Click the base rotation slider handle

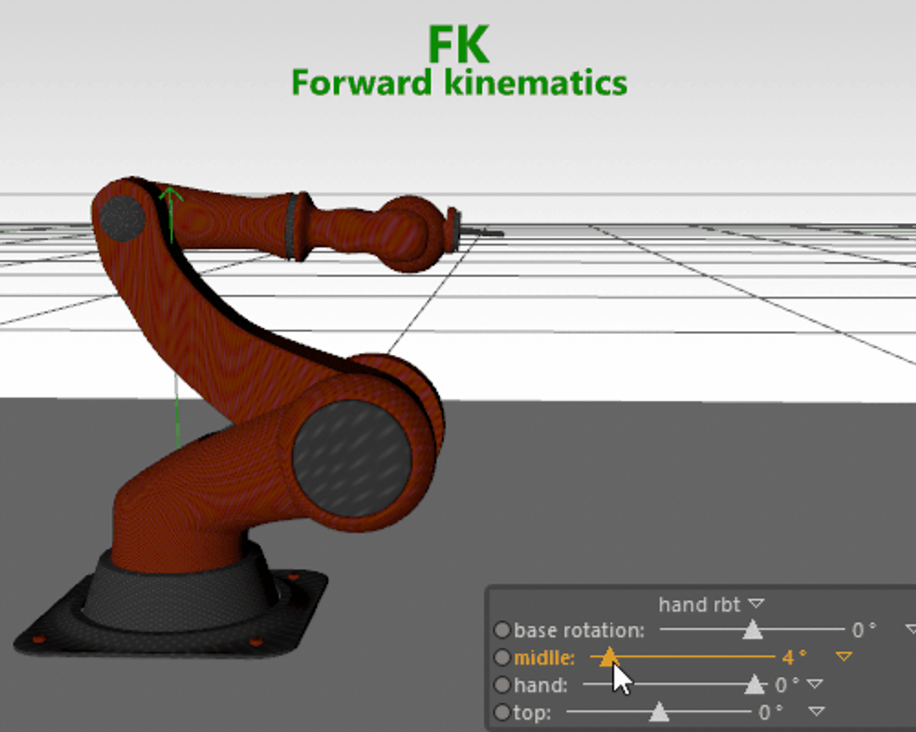[x=752, y=630]
